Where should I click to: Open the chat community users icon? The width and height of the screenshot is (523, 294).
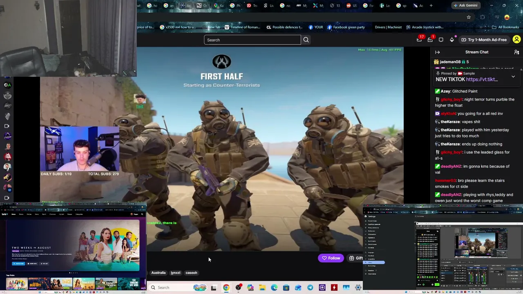pos(516,52)
